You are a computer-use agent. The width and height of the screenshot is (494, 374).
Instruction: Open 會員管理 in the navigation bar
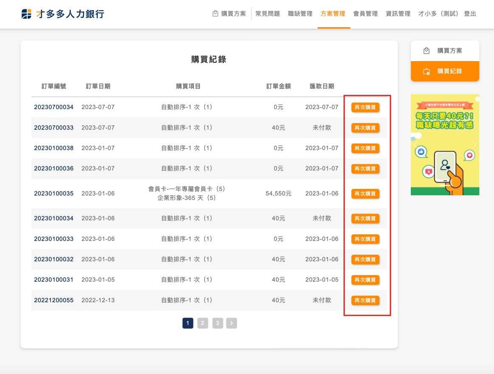[x=365, y=14]
